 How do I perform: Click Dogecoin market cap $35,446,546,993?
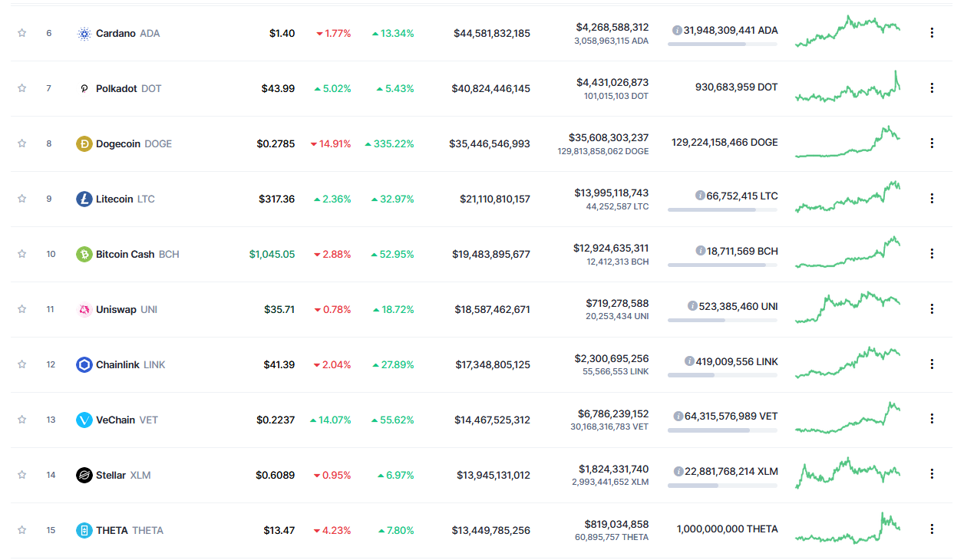490,144
